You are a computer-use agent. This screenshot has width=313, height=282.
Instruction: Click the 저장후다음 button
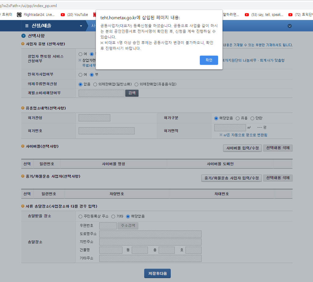pos(157,273)
